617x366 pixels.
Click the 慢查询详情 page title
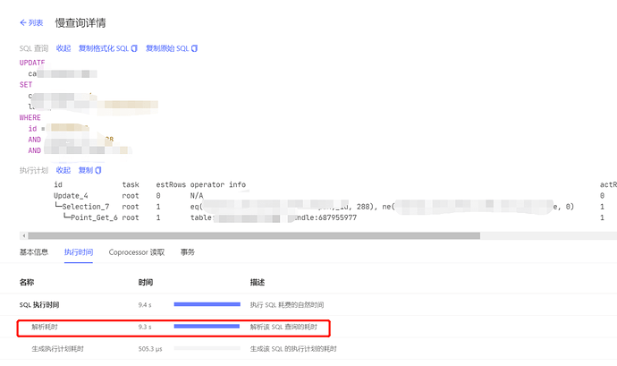80,23
